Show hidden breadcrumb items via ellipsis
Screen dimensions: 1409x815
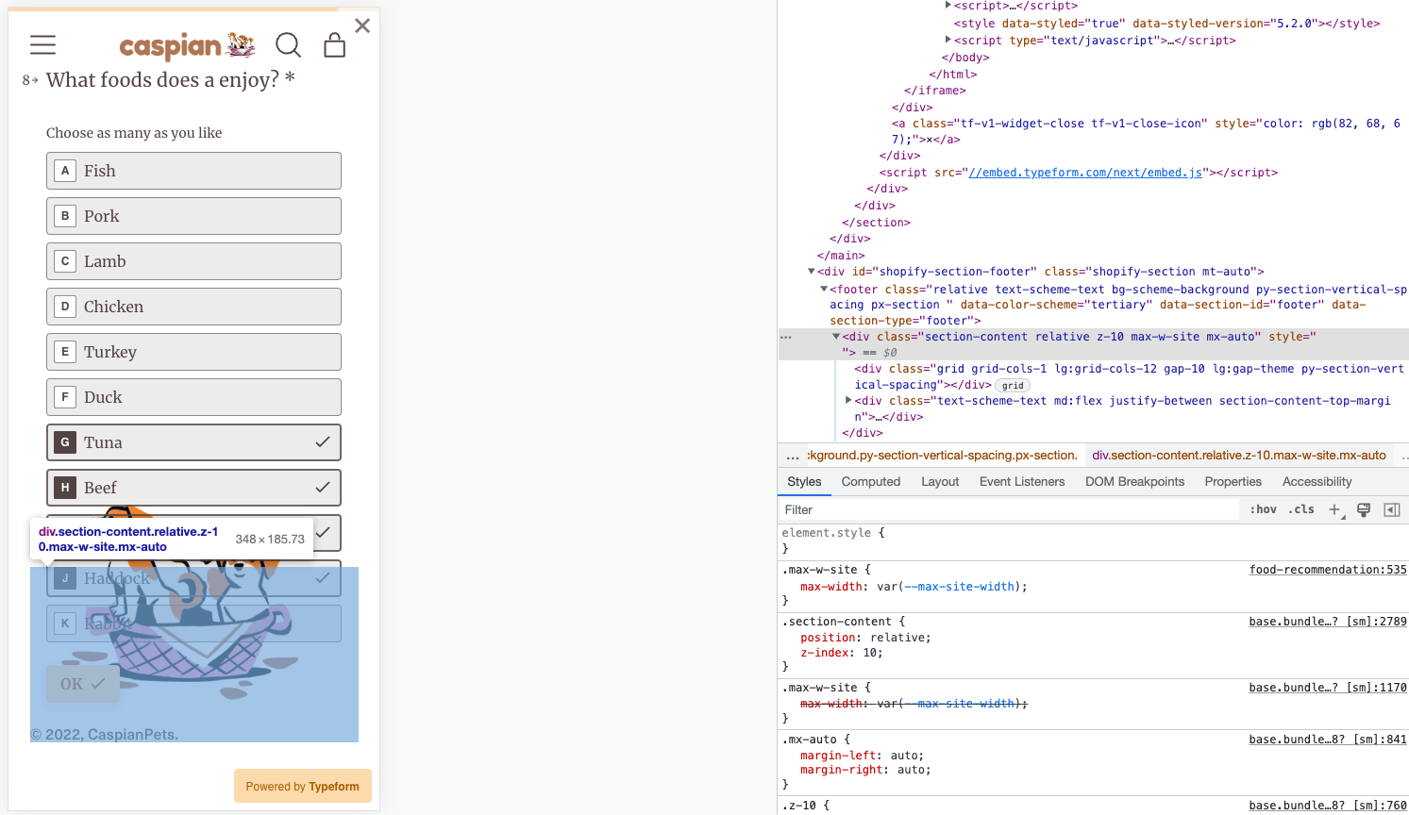point(793,456)
